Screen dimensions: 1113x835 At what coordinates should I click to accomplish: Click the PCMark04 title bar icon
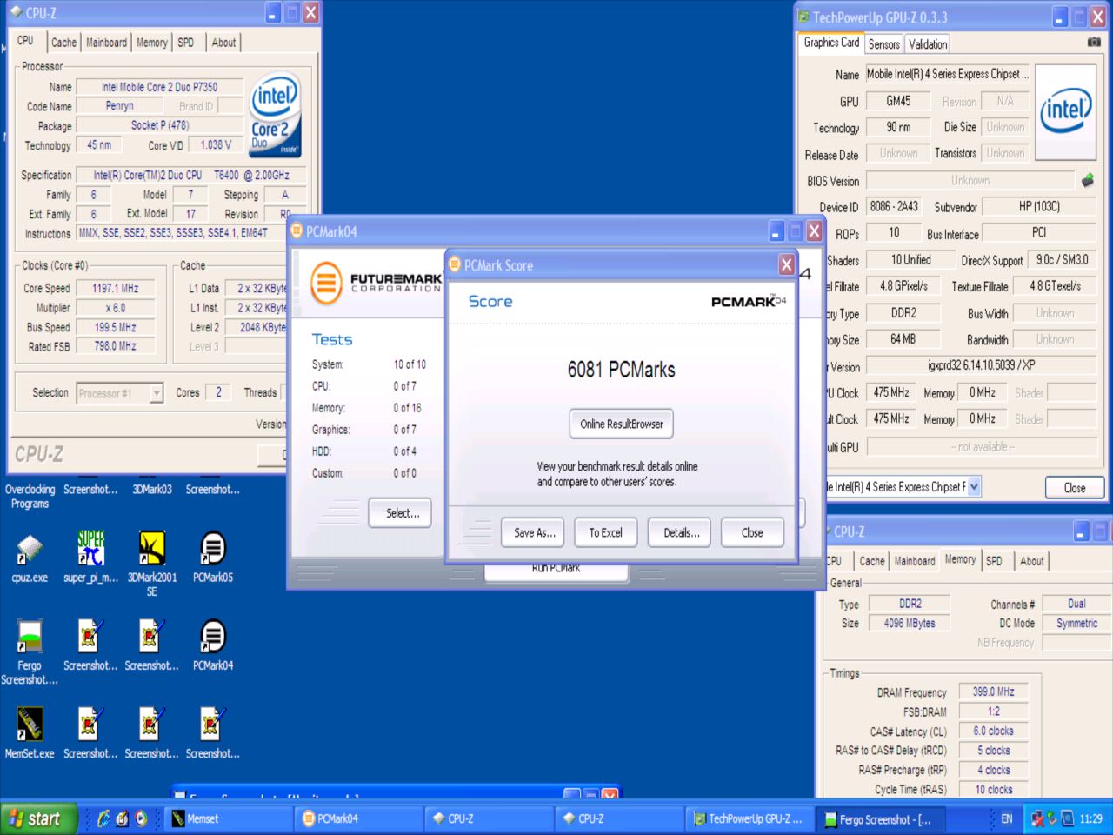point(297,231)
